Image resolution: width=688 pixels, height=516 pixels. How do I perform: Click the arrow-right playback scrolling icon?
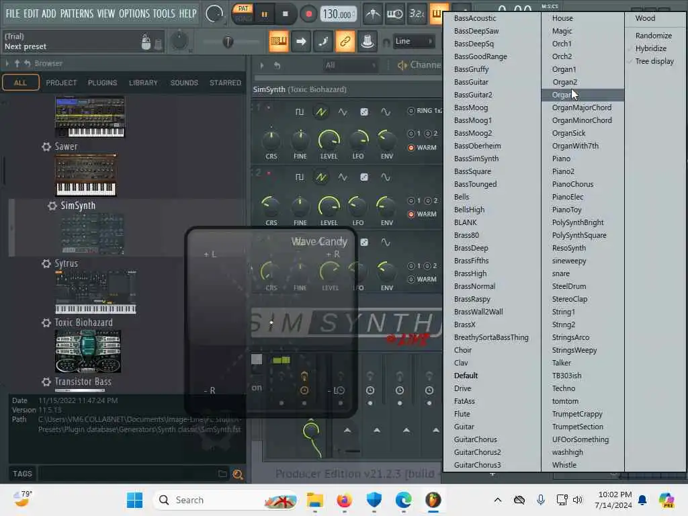click(301, 41)
